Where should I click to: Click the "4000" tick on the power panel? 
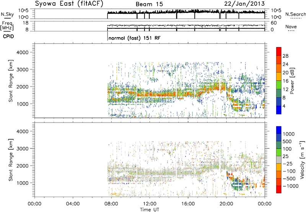click(x=23, y=52)
